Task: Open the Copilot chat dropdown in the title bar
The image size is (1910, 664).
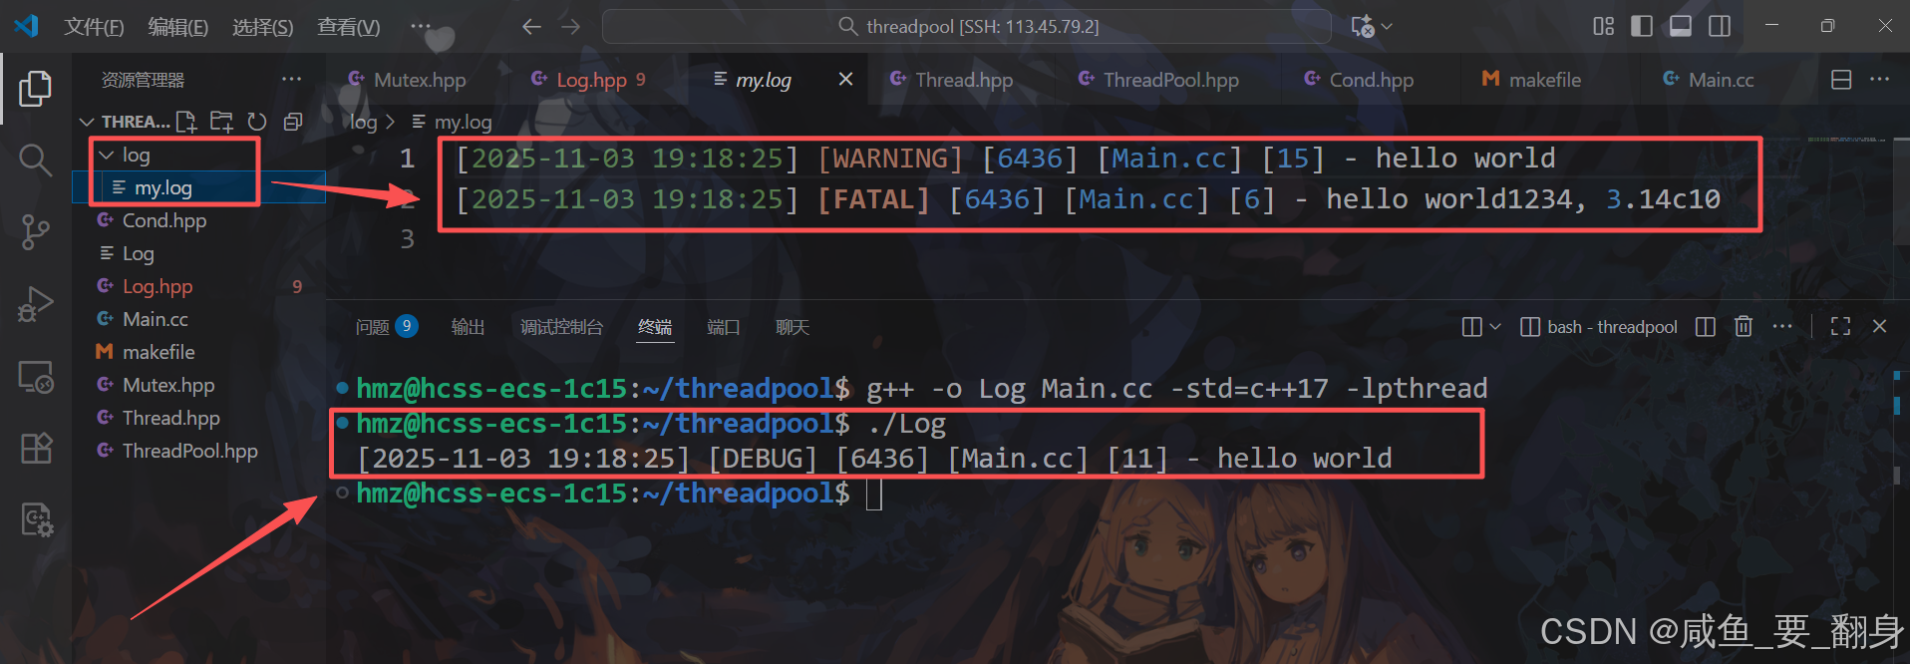Action: [x=1387, y=27]
